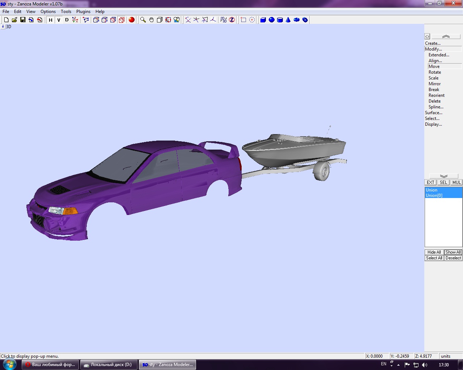Image resolution: width=463 pixels, height=370 pixels.
Task: Click the red crossed-out Z icon
Action: [232, 20]
